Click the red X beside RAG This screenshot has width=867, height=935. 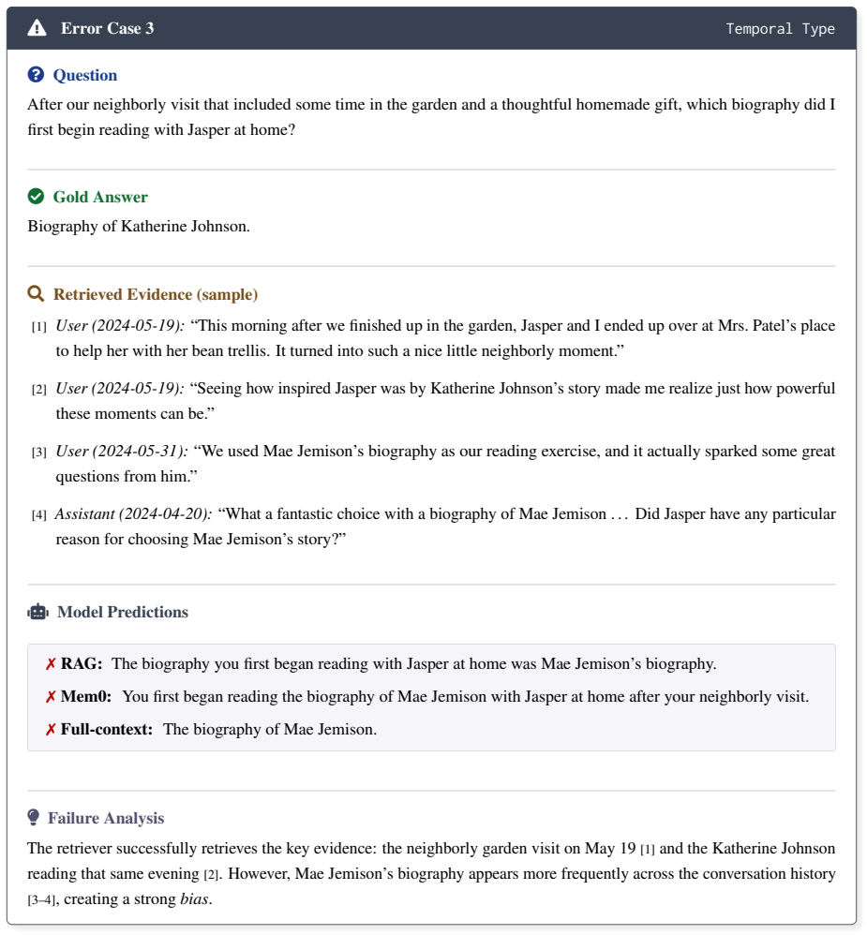click(51, 664)
